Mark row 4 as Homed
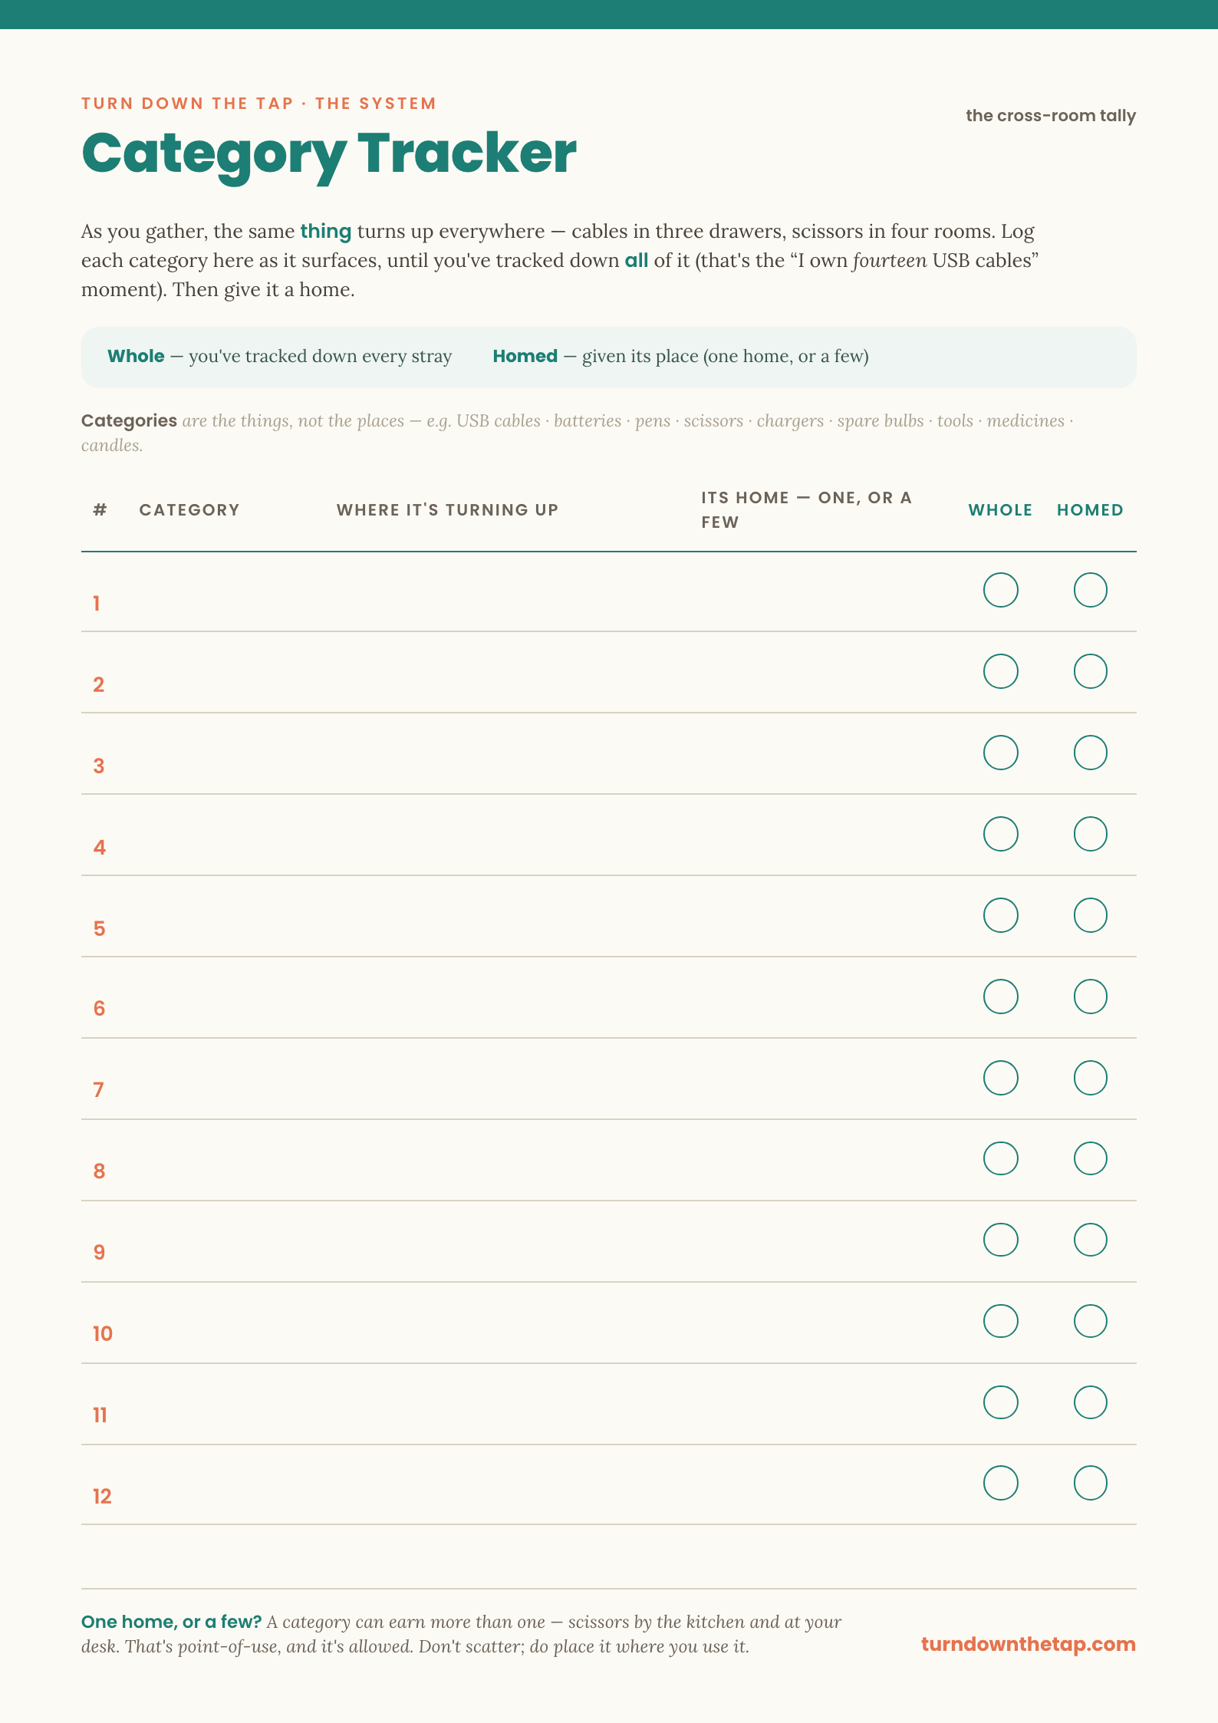The width and height of the screenshot is (1218, 1723). (1090, 834)
